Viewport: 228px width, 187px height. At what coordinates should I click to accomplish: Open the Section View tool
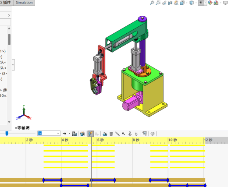pyautogui.click(x=170, y=3)
